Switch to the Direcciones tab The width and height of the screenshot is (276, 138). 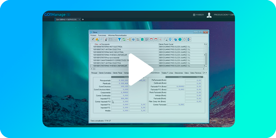pos(179,73)
